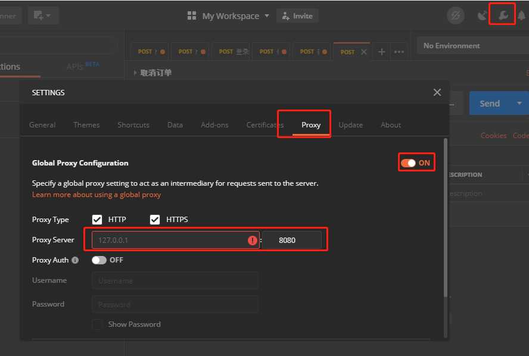The image size is (529, 356).
Task: Switch to the Themes settings tab
Action: 86,125
